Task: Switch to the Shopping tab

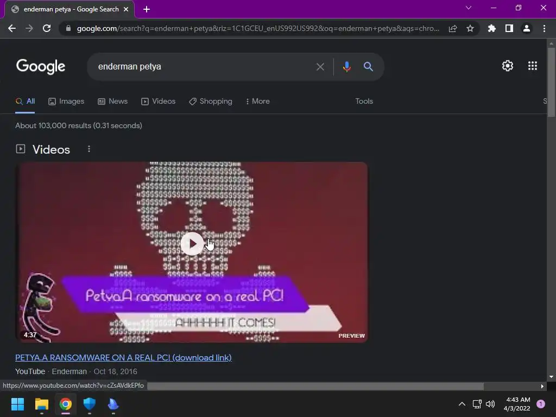Action: [211, 102]
